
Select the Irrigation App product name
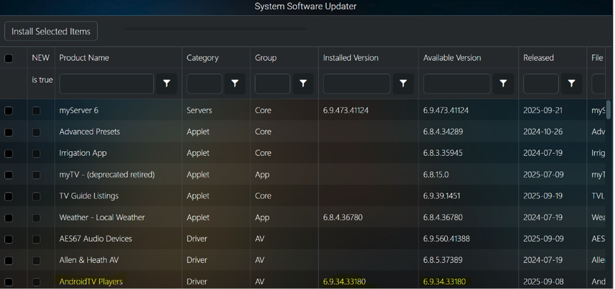[x=83, y=153]
